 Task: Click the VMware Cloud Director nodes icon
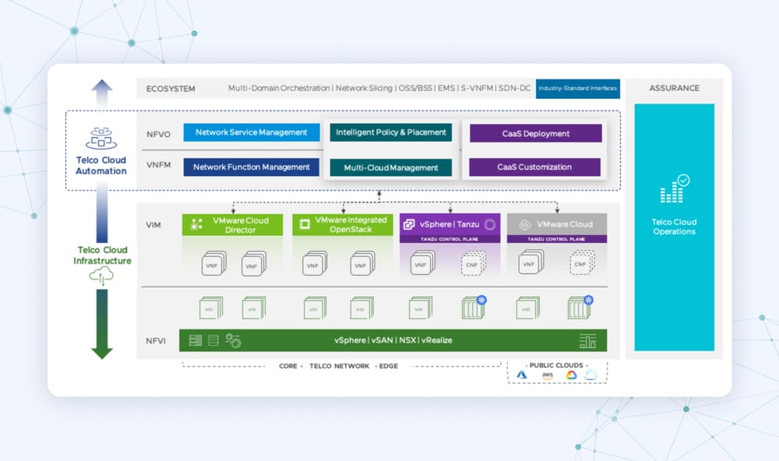197,224
